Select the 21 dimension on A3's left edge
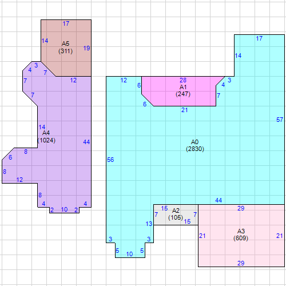Screen dimensions: 286x286 [x=202, y=236]
